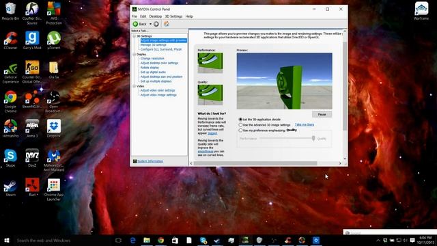Click the Google Chrome desktop icon
This screenshot has height=246, width=437.
tap(10, 97)
